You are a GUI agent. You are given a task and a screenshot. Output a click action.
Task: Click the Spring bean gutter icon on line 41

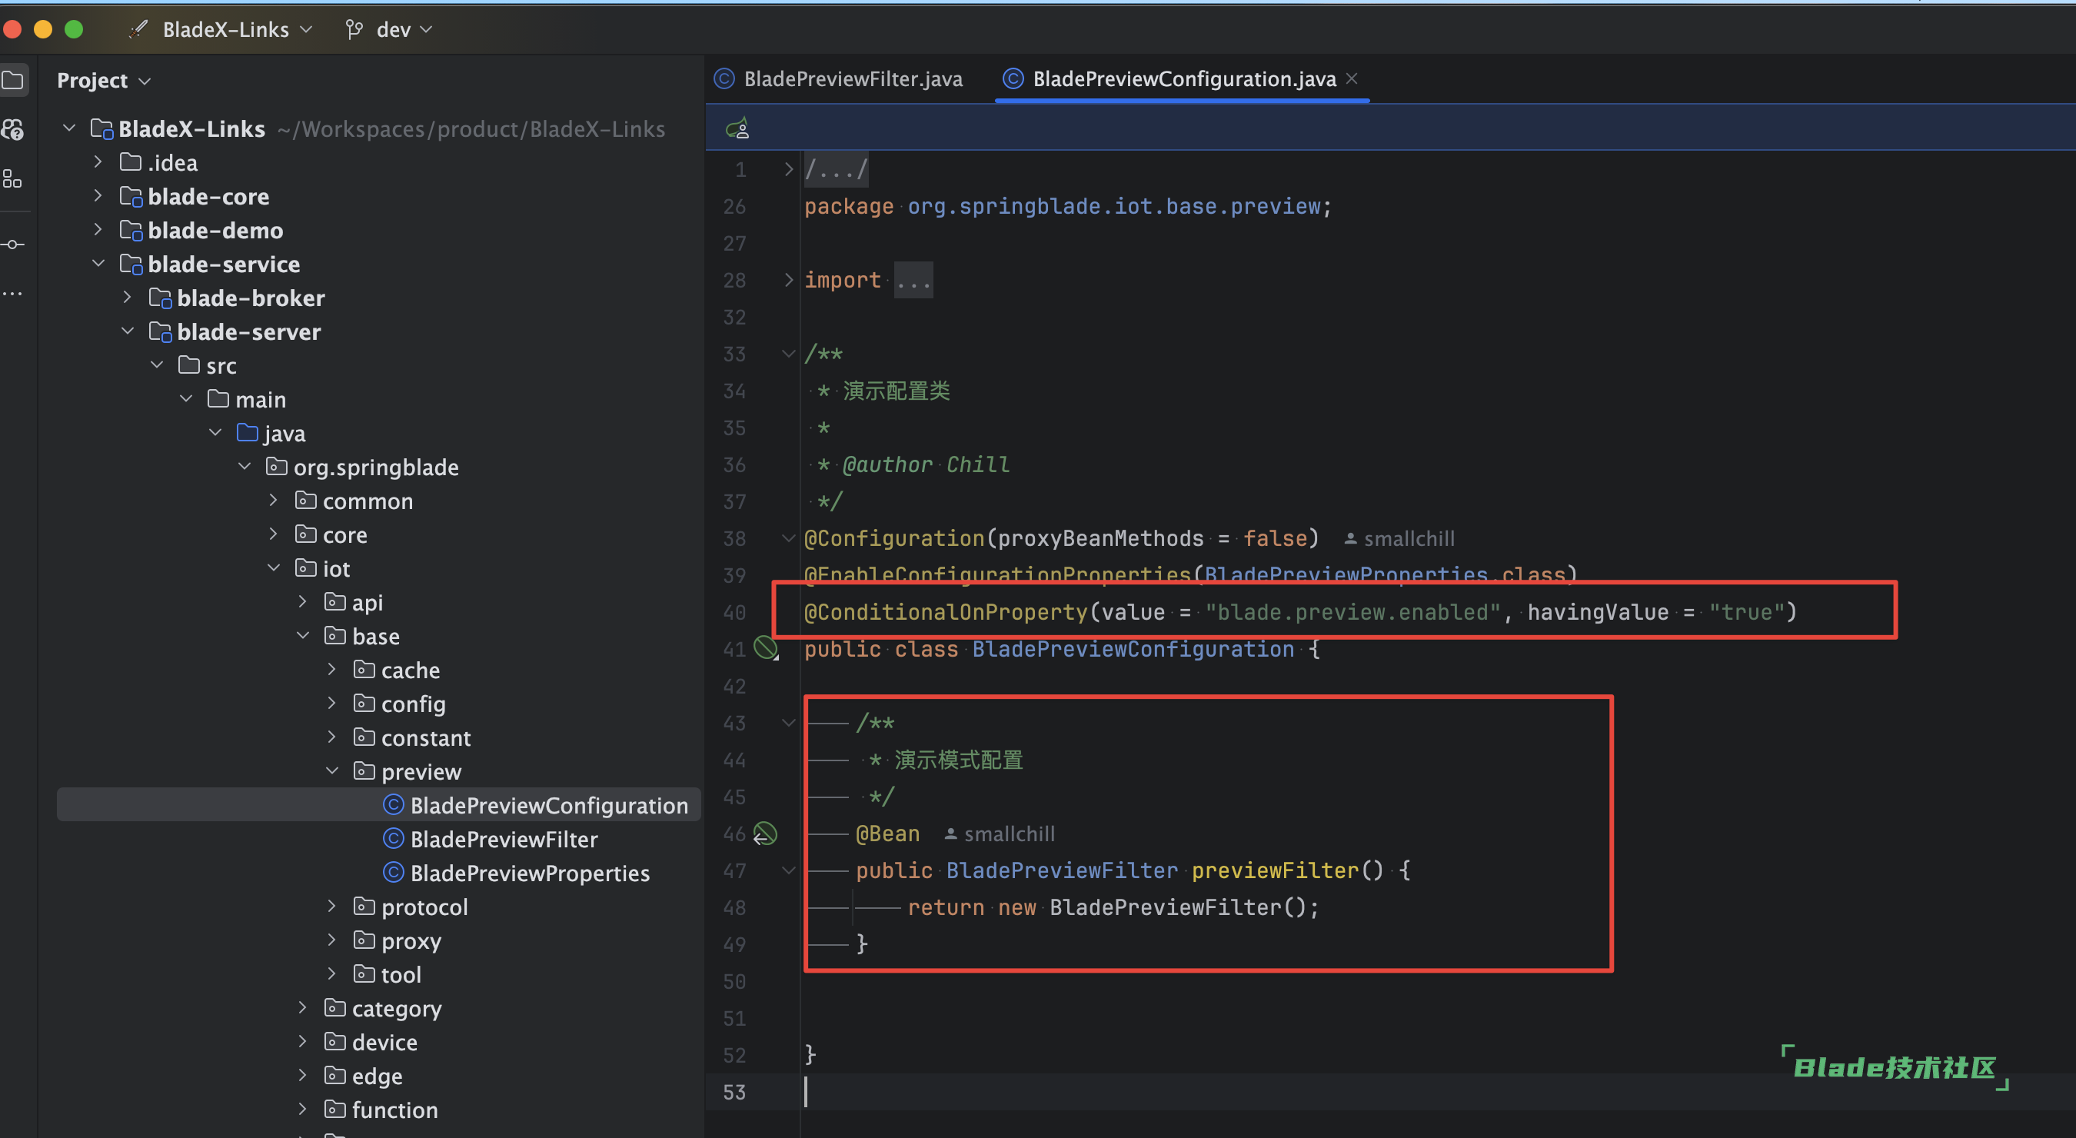pyautogui.click(x=766, y=648)
